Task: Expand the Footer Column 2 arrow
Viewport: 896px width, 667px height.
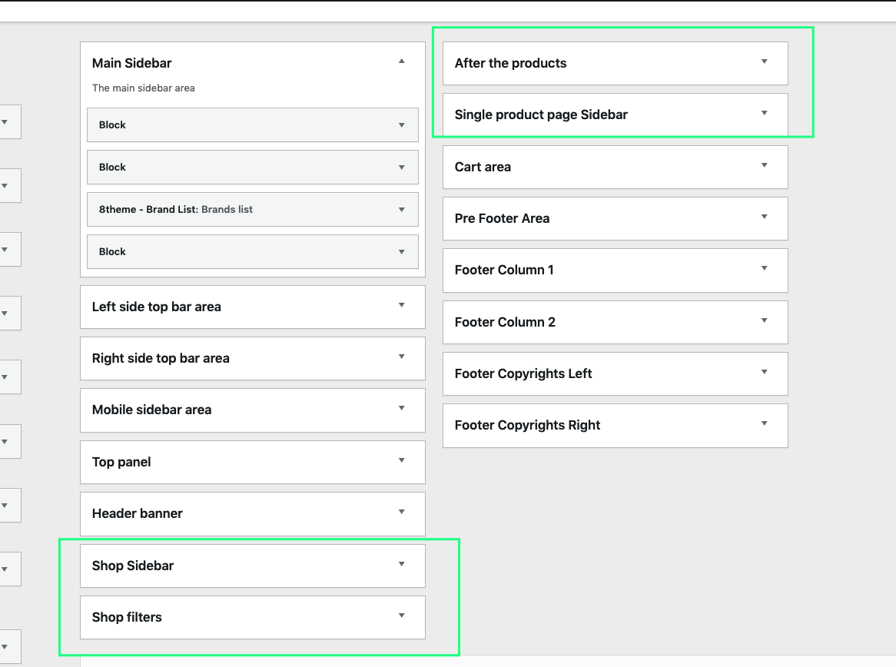Action: click(x=764, y=320)
